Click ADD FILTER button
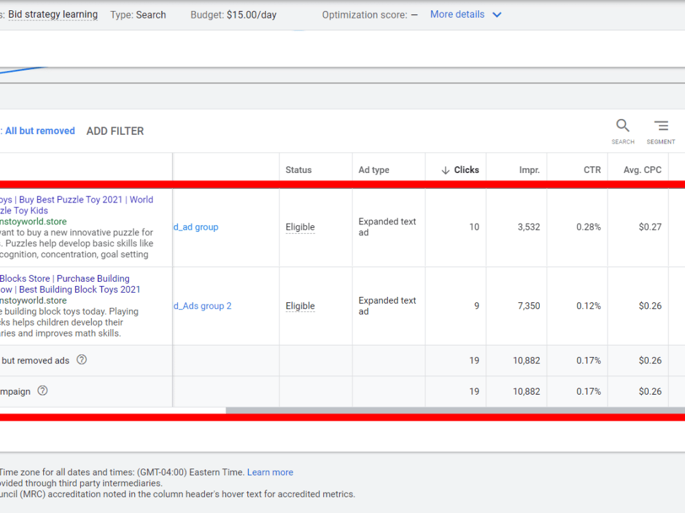 [x=115, y=131]
